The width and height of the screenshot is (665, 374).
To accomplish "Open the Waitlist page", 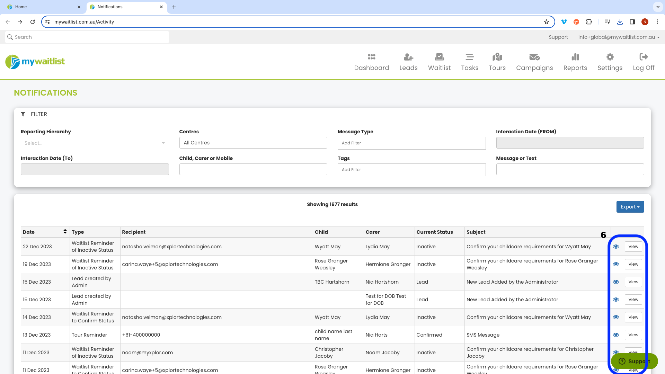I will tap(439, 62).
